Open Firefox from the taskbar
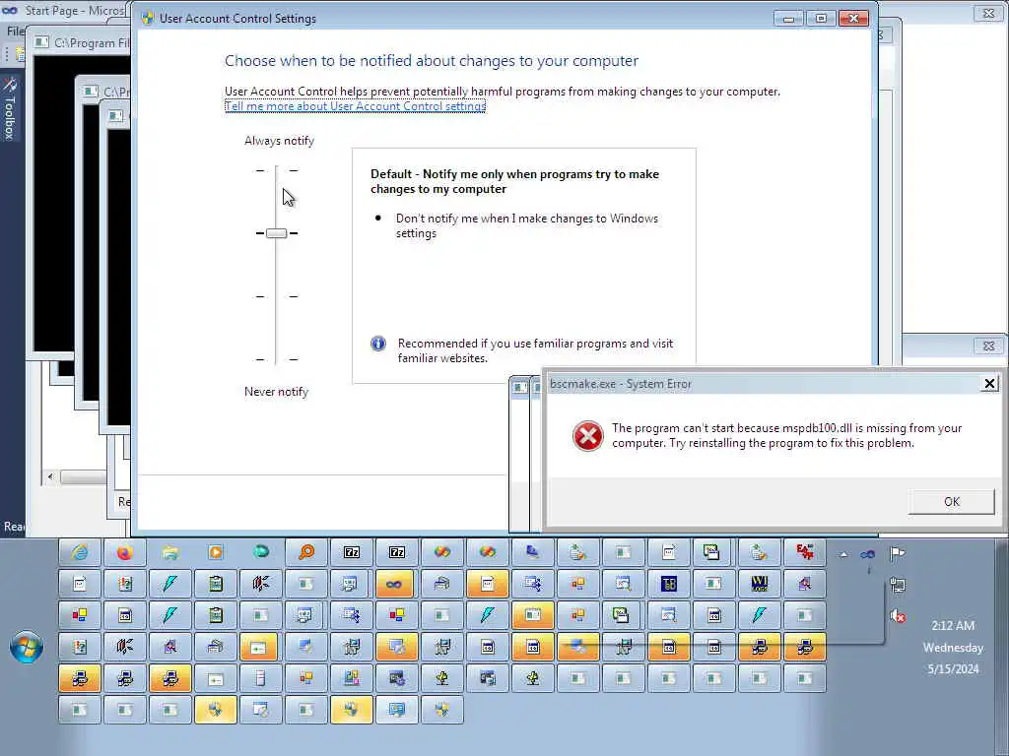This screenshot has width=1009, height=756. click(125, 552)
